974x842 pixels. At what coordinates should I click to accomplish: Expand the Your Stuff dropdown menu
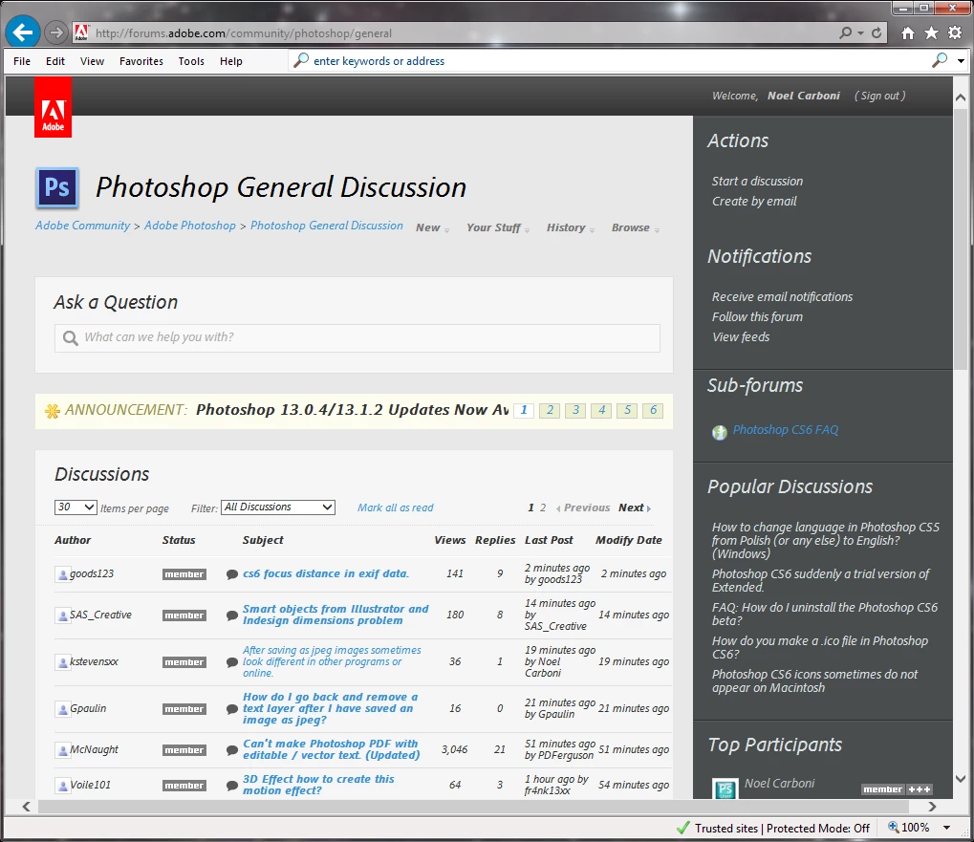point(498,227)
